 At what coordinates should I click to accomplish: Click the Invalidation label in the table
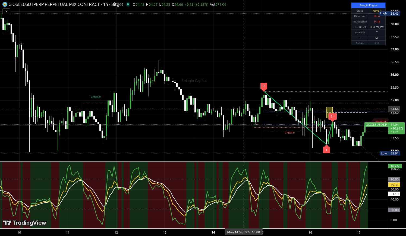tap(360, 22)
